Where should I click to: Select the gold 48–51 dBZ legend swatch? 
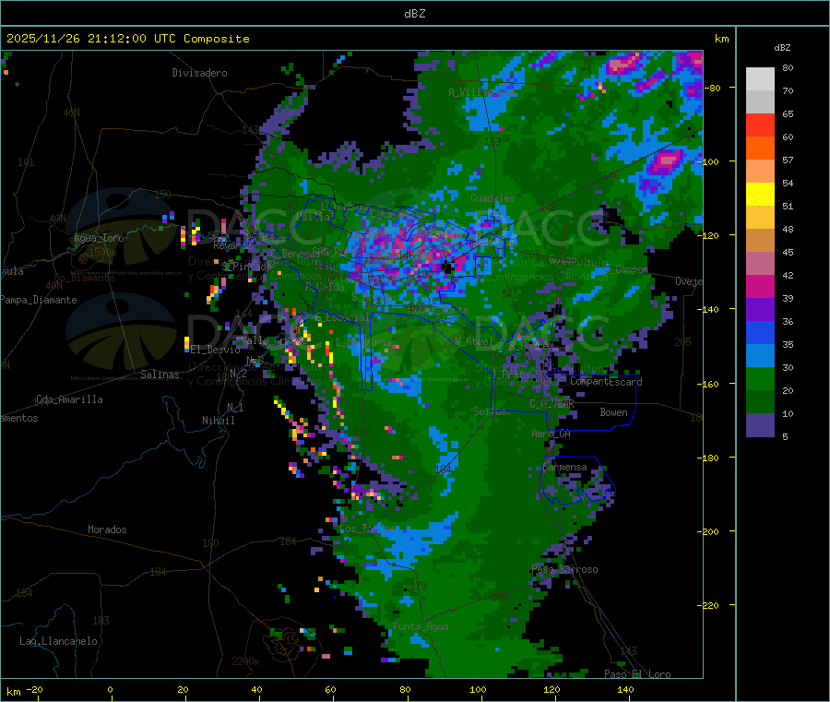click(760, 218)
